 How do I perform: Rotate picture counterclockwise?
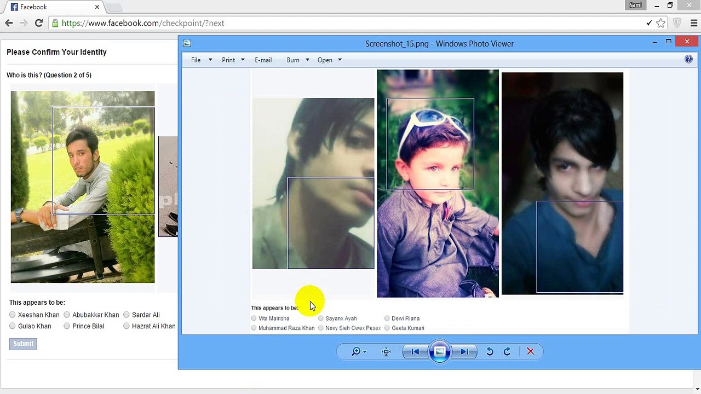[x=490, y=351]
